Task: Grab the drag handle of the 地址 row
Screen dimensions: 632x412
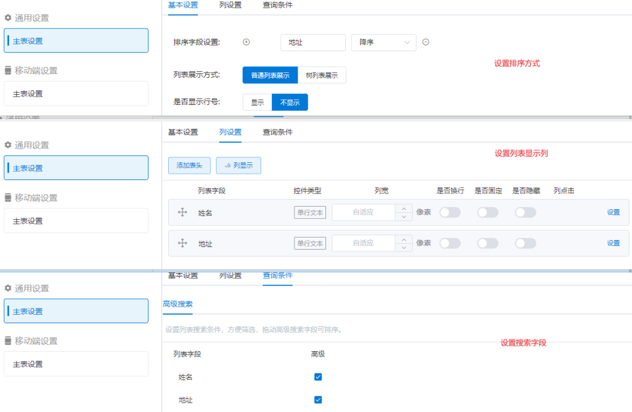Action: point(183,243)
